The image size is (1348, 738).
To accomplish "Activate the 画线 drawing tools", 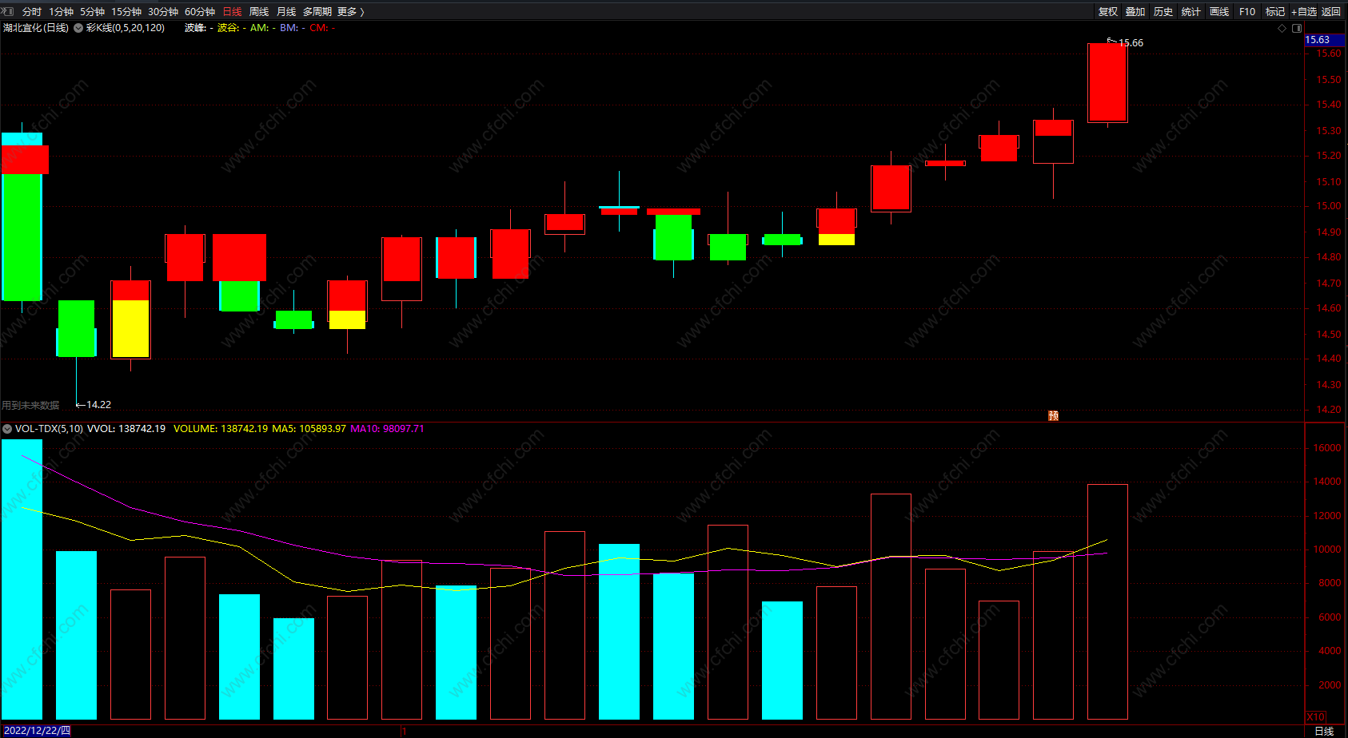I will (1219, 11).
